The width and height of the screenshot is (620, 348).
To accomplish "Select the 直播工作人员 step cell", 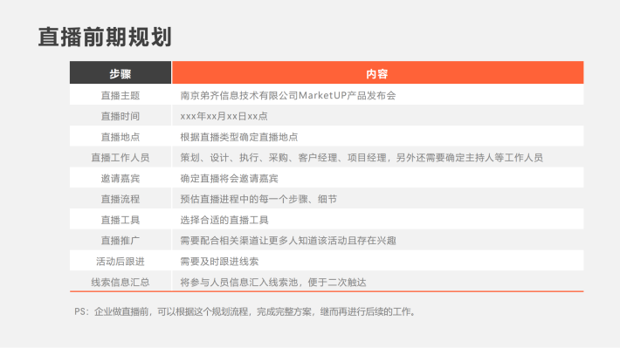I will [x=121, y=157].
